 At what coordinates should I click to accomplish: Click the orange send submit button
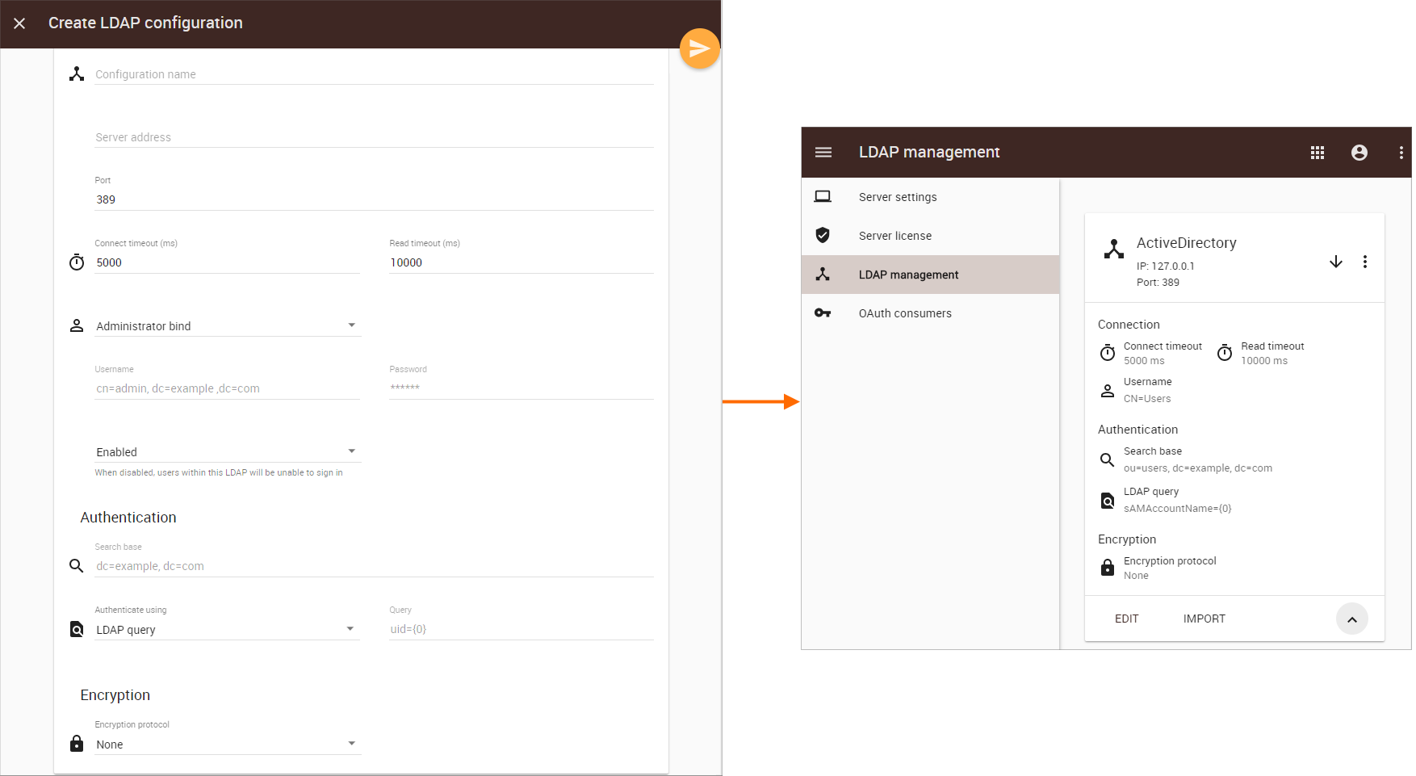tap(699, 49)
